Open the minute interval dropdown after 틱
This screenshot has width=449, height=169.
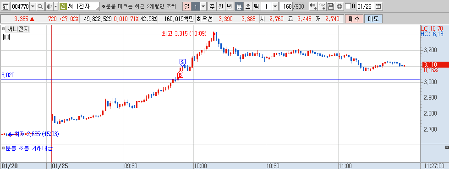point(275,6)
